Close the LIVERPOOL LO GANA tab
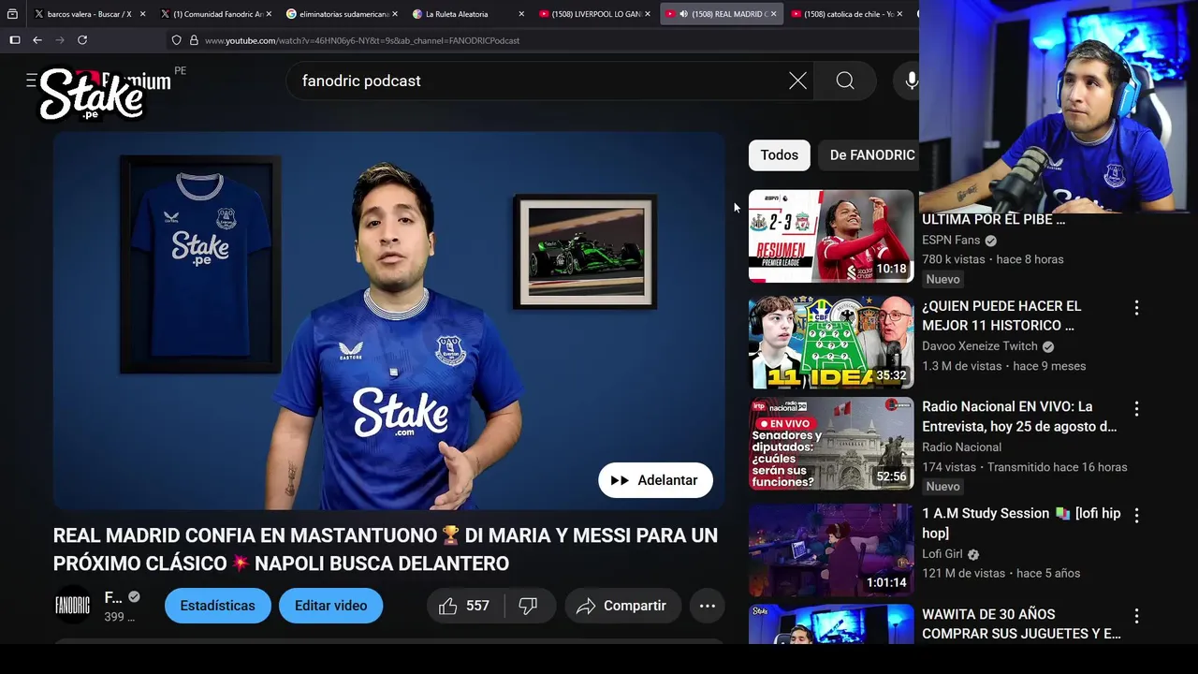Viewport: 1198px width, 674px height. click(x=648, y=14)
